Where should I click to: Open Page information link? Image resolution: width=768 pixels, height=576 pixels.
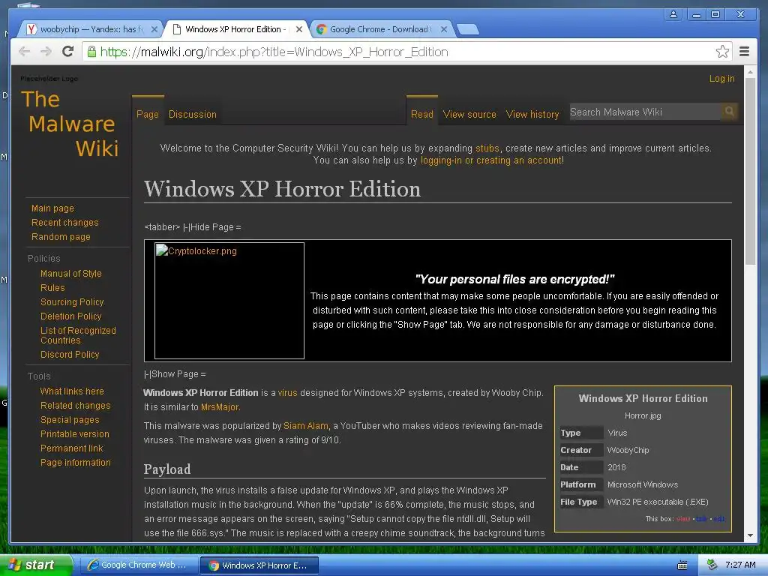coord(76,462)
